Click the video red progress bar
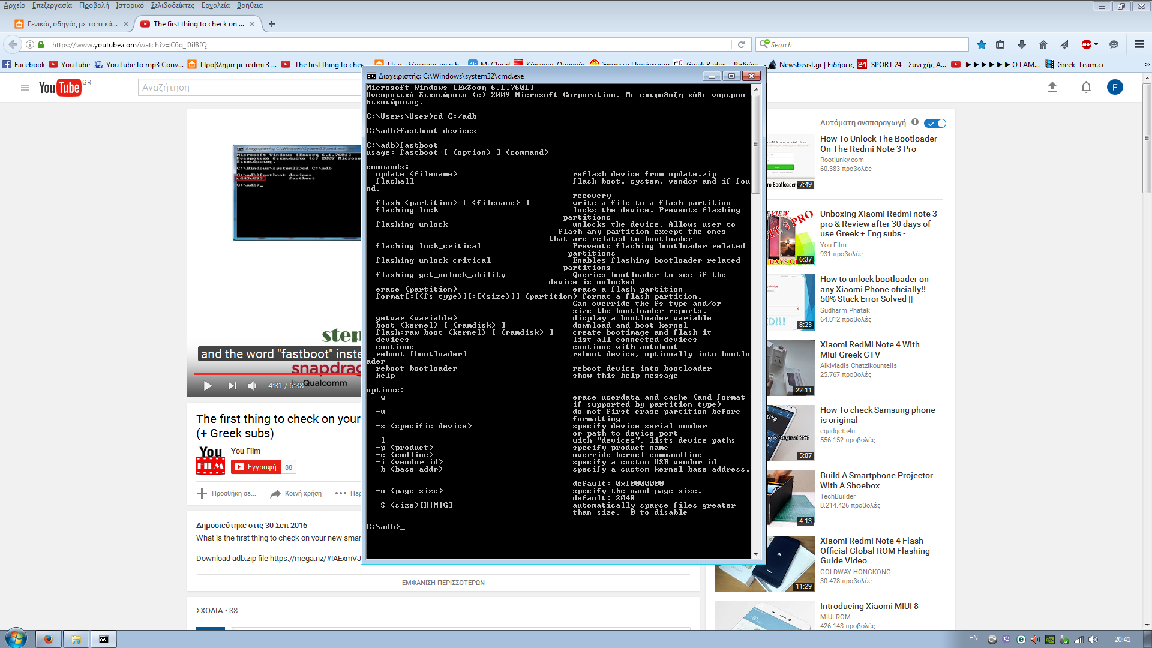The image size is (1152, 648). pyautogui.click(x=270, y=374)
